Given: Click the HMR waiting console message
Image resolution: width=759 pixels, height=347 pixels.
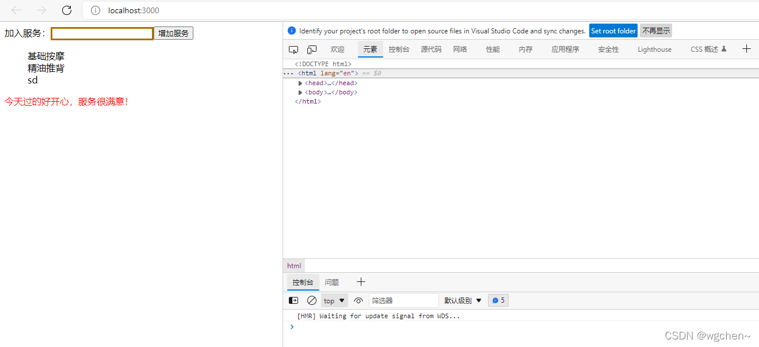Looking at the screenshot, I should (378, 316).
